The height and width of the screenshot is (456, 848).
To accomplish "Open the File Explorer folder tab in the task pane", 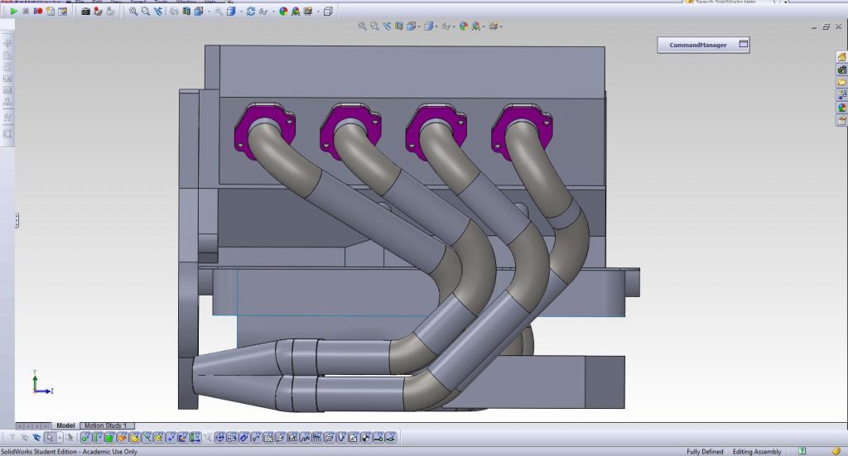I will [841, 82].
